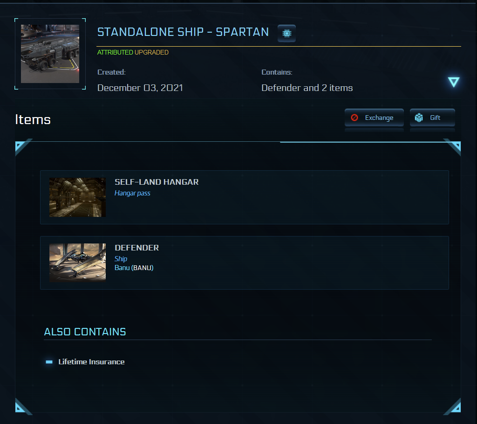This screenshot has height=424, width=477.
Task: Collapse the pledge details with the triangle arrow
Action: point(453,82)
